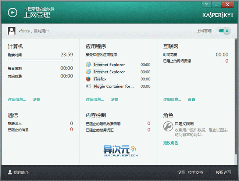Click the xforce user avatar icon
The height and width of the screenshot is (181, 239).
coord(12,31)
